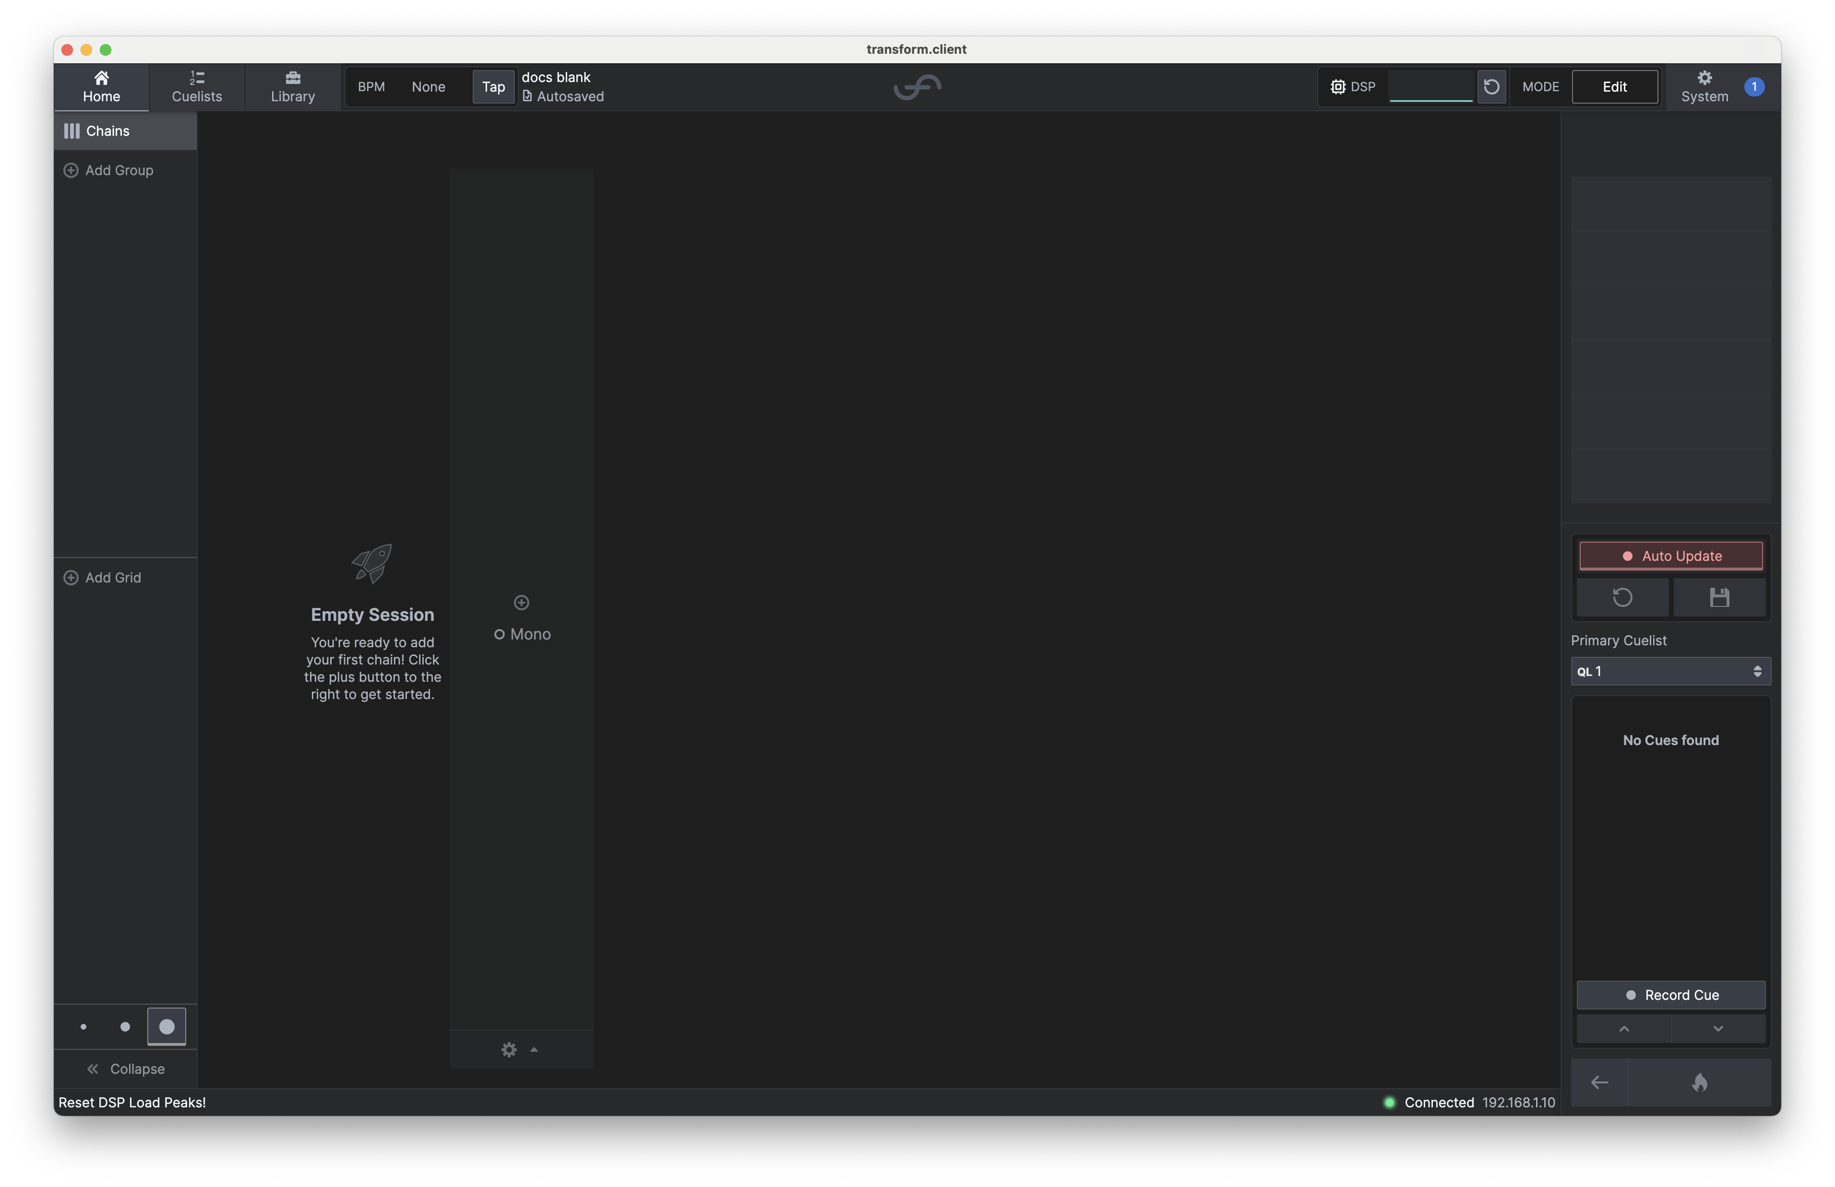
Task: Open the Library tab
Action: 293,86
